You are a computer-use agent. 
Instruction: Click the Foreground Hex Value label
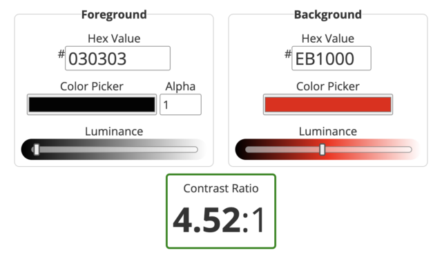click(114, 39)
